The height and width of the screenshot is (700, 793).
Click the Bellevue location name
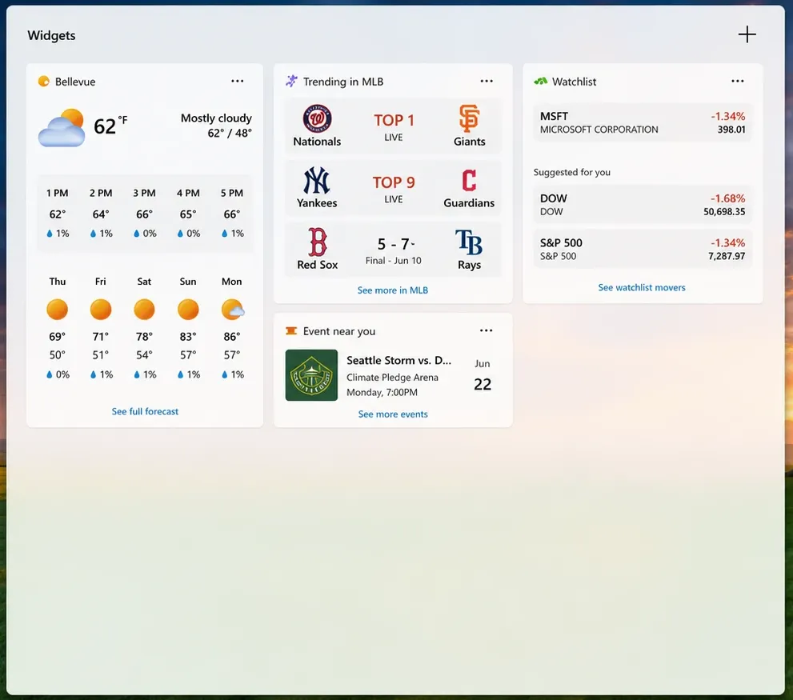pyautogui.click(x=75, y=82)
